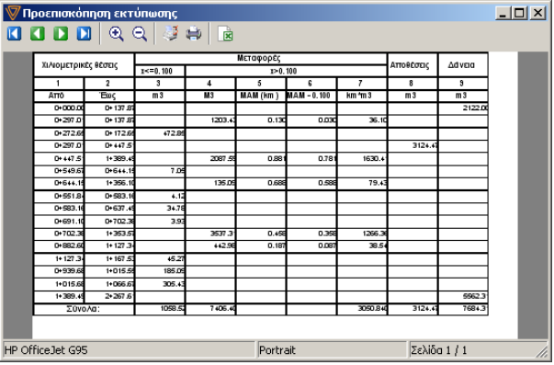This screenshot has width=554, height=365.
Task: Print the document with printer icon
Action: tap(194, 34)
